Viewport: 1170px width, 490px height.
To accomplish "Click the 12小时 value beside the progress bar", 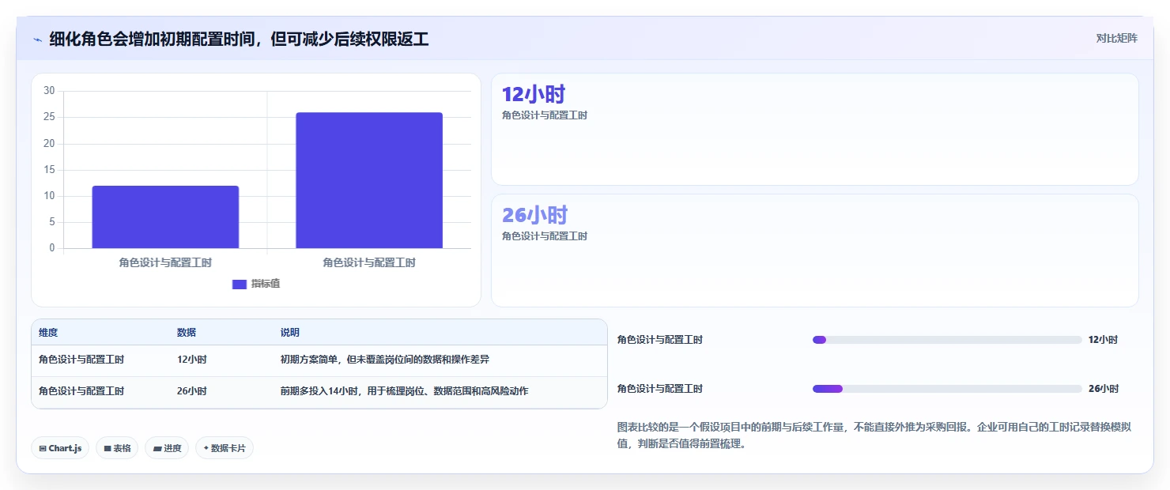I will (x=1103, y=340).
